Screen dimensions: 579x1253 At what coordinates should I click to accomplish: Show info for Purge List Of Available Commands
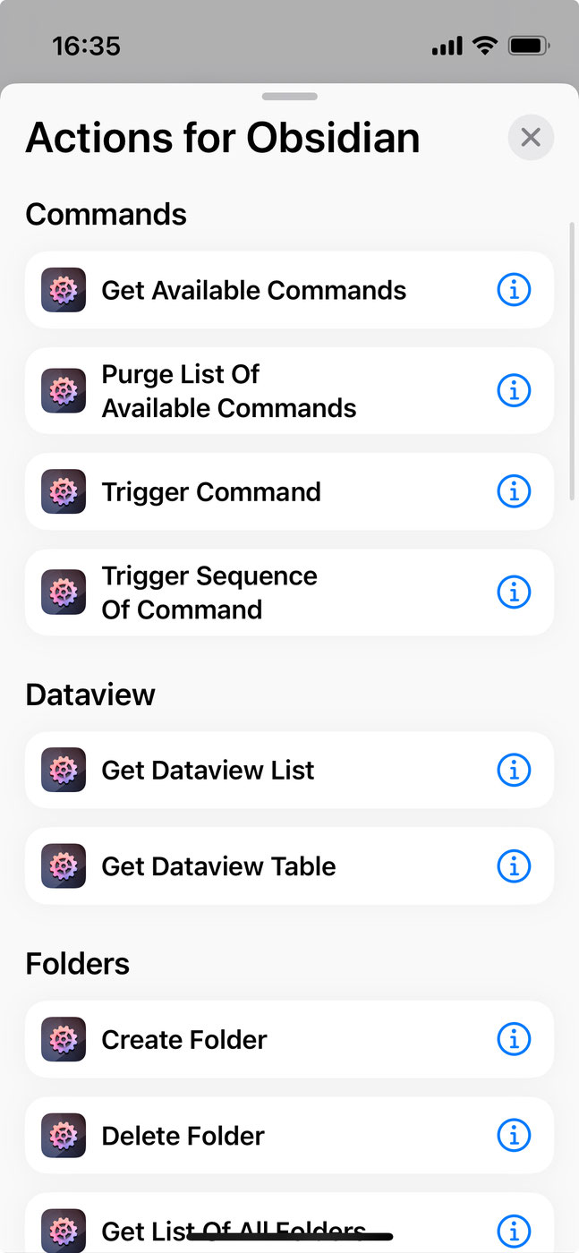coord(514,391)
